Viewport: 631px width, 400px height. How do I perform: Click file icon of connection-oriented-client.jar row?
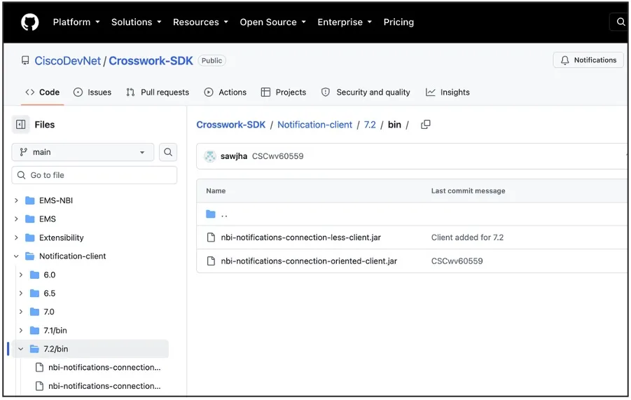[x=211, y=261]
